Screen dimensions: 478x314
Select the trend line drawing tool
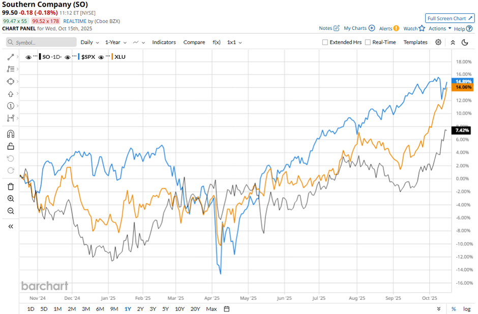11,57
